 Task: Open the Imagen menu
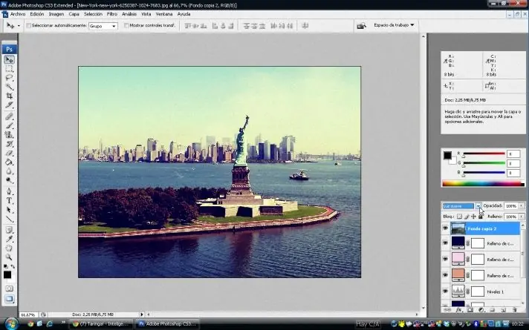56,13
